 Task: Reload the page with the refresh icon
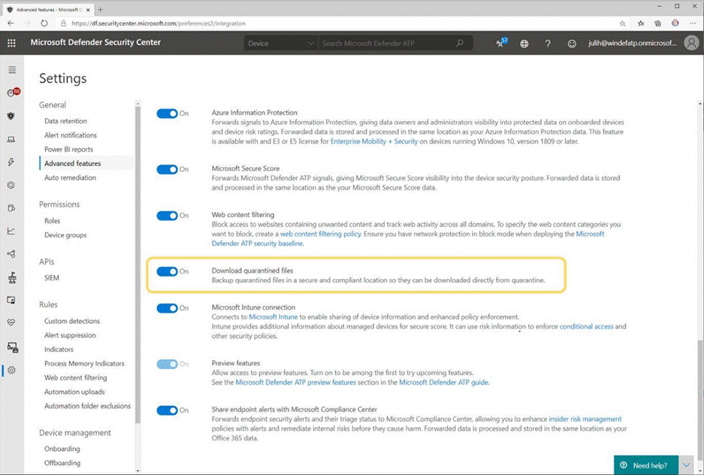(44, 23)
